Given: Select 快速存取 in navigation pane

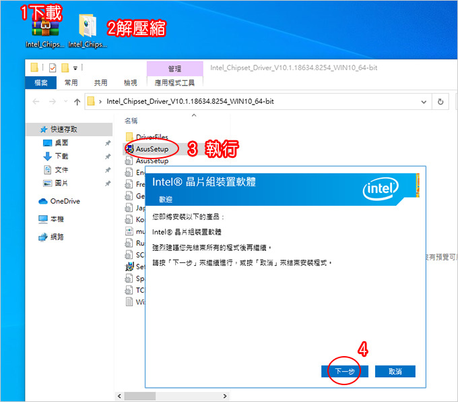Looking at the screenshot, I should [69, 129].
